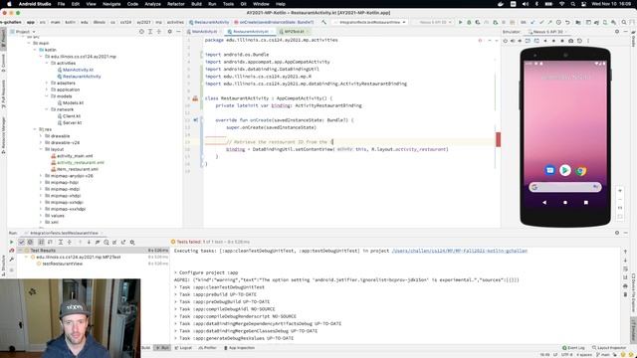Click RestaurantActivity in the breadcrumb bar

(x=209, y=22)
